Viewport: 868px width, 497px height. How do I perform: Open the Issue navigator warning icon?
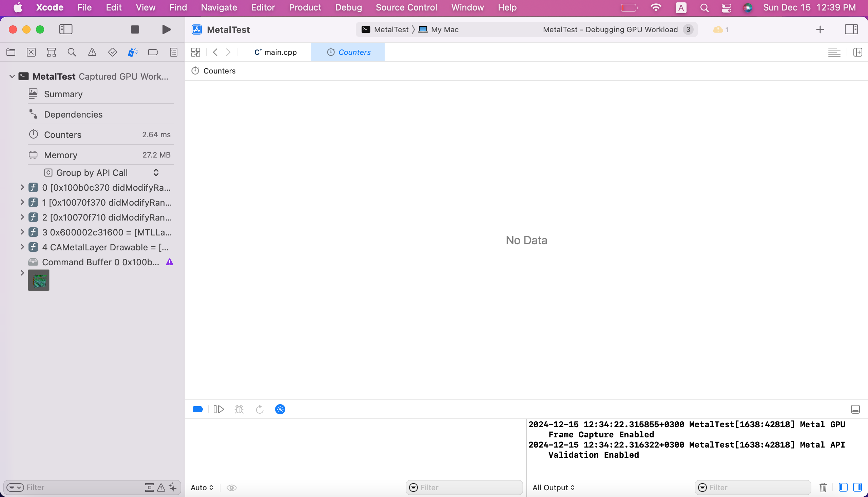[92, 52]
